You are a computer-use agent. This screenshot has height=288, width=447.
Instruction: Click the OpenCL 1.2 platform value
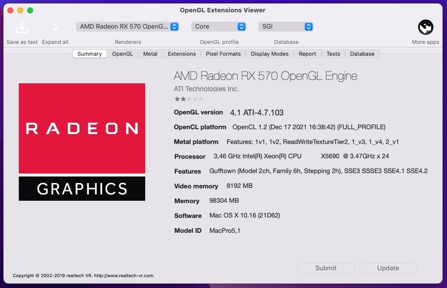pyautogui.click(x=309, y=127)
